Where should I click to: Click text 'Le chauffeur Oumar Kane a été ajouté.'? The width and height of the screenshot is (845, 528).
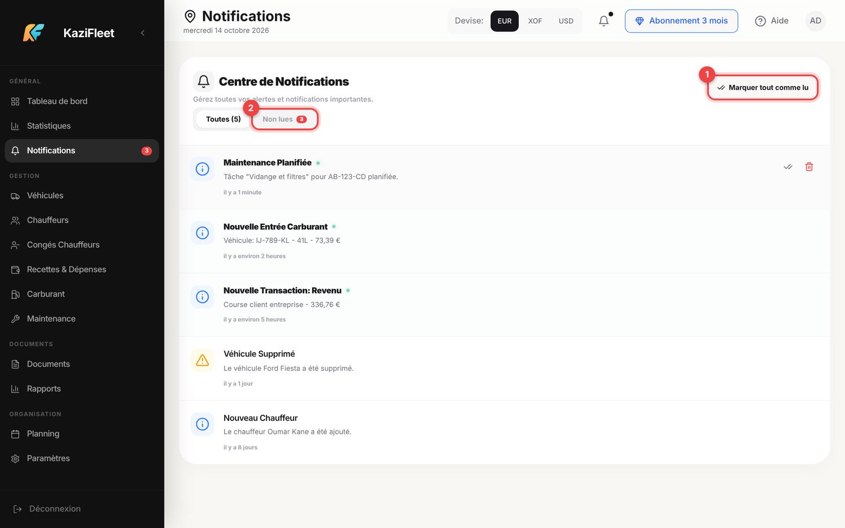287,432
